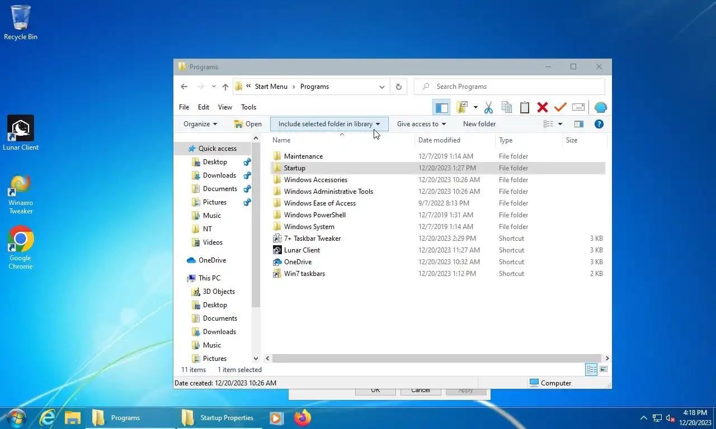Cut the selection with the scissors icon
Image resolution: width=716 pixels, height=429 pixels.
click(x=488, y=107)
